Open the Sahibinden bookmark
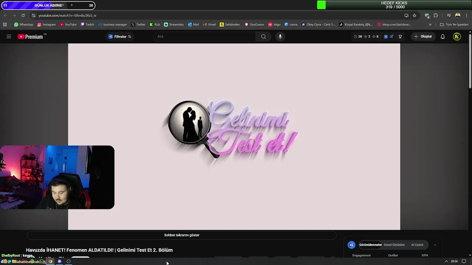Viewport: 472px width, 265px height. click(x=229, y=25)
